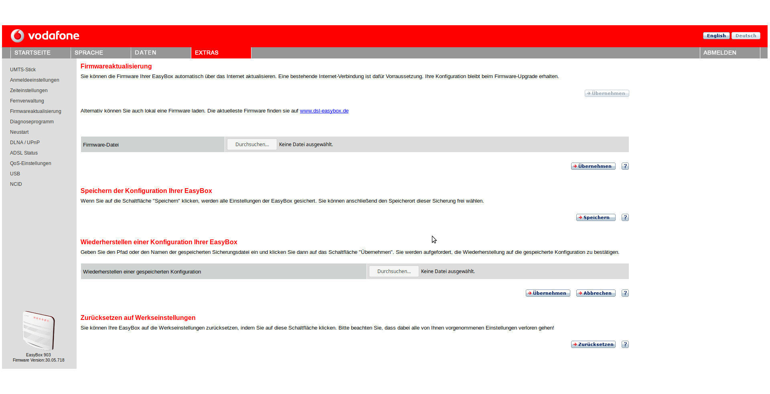
Task: Open help icon next to Speichern
Action: click(x=625, y=217)
